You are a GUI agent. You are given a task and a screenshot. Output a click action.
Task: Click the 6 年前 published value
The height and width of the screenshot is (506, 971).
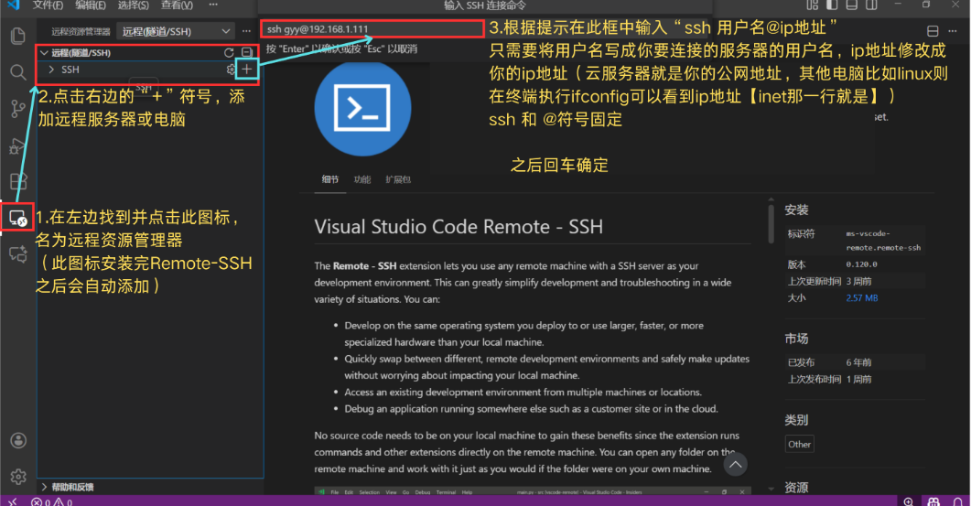pos(858,362)
